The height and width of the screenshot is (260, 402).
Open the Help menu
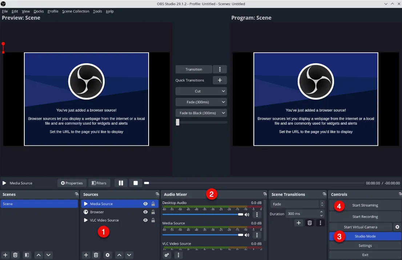pos(110,11)
